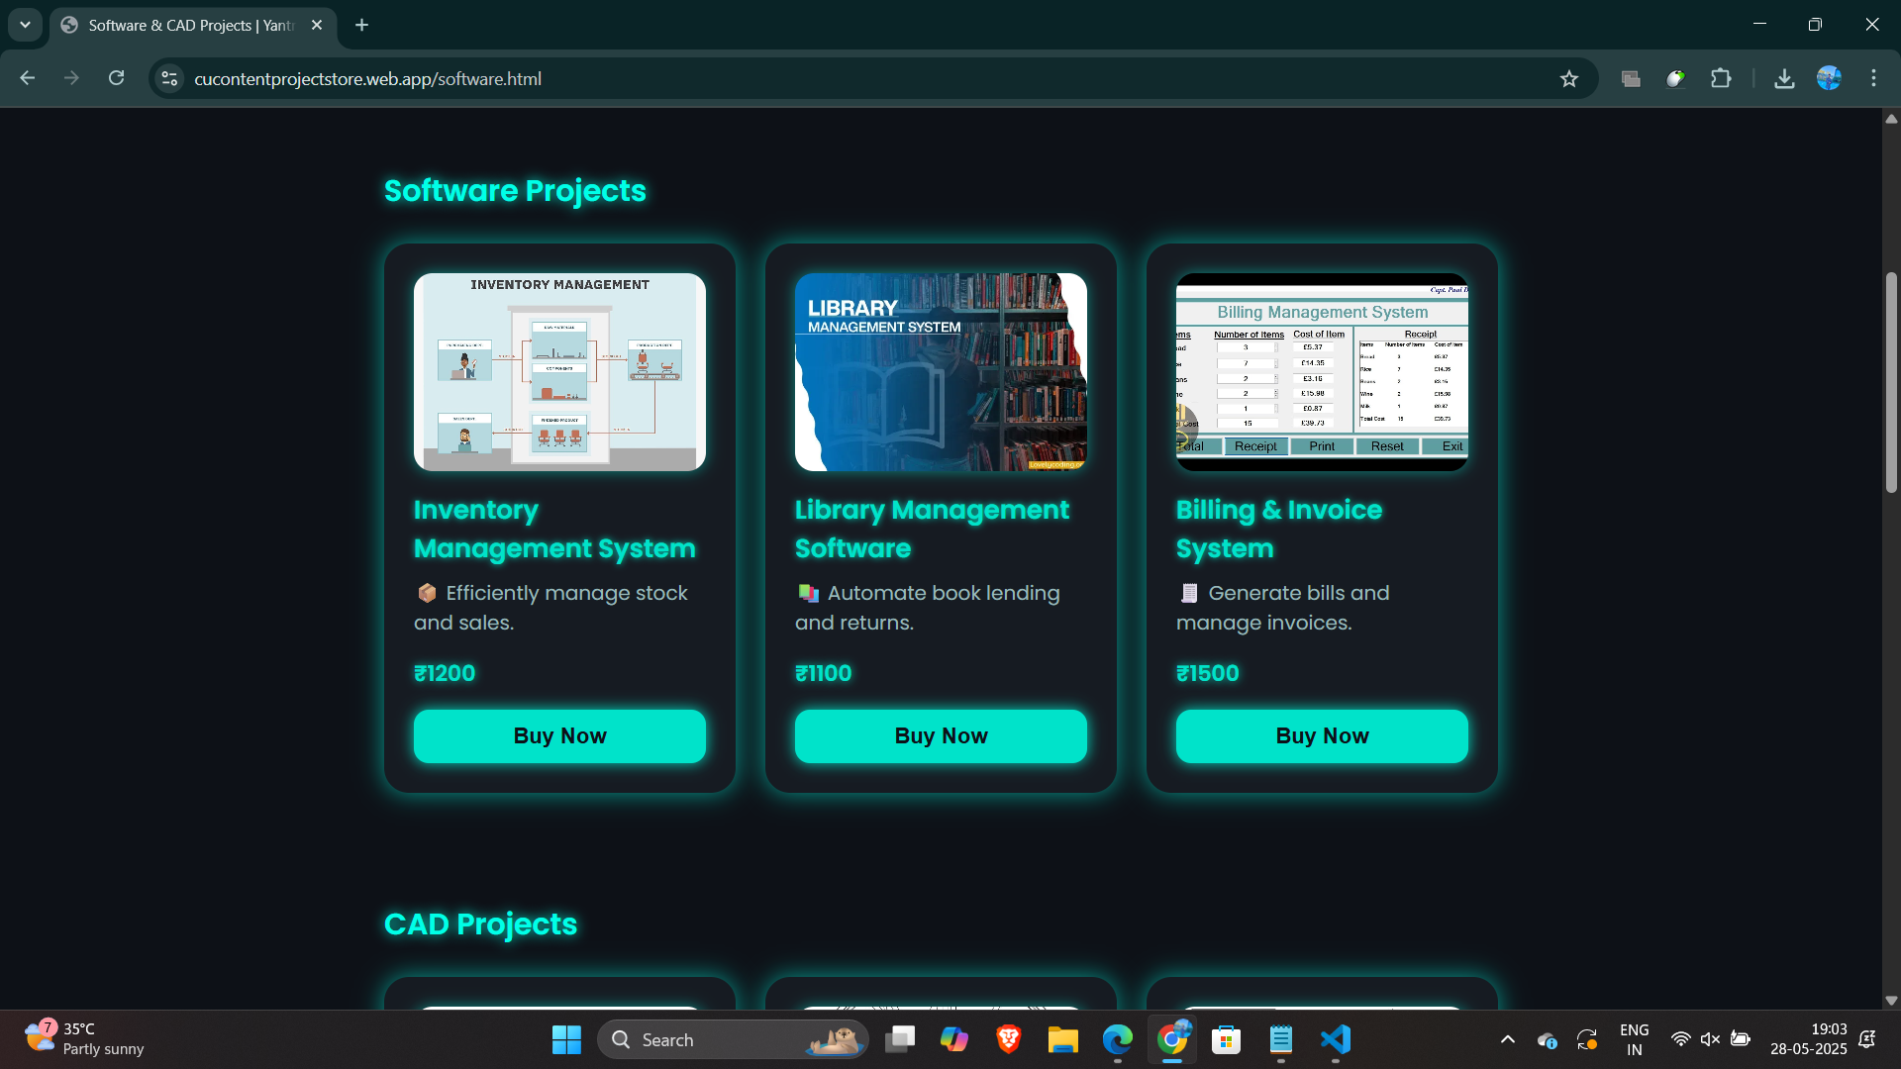Buy the Inventory Management System

point(559,736)
